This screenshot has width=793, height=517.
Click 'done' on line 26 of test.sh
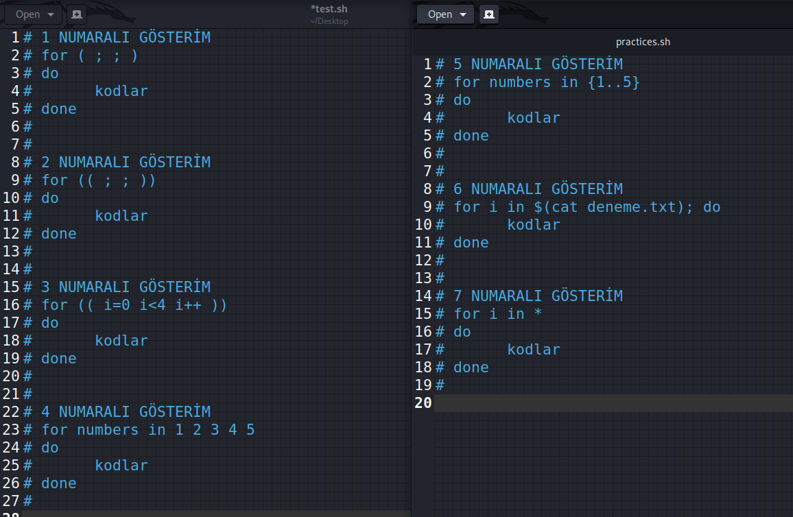tap(59, 483)
